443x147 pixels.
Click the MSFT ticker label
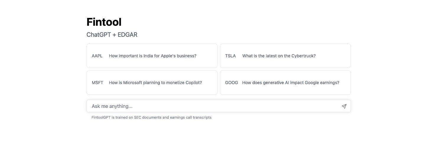tap(97, 83)
